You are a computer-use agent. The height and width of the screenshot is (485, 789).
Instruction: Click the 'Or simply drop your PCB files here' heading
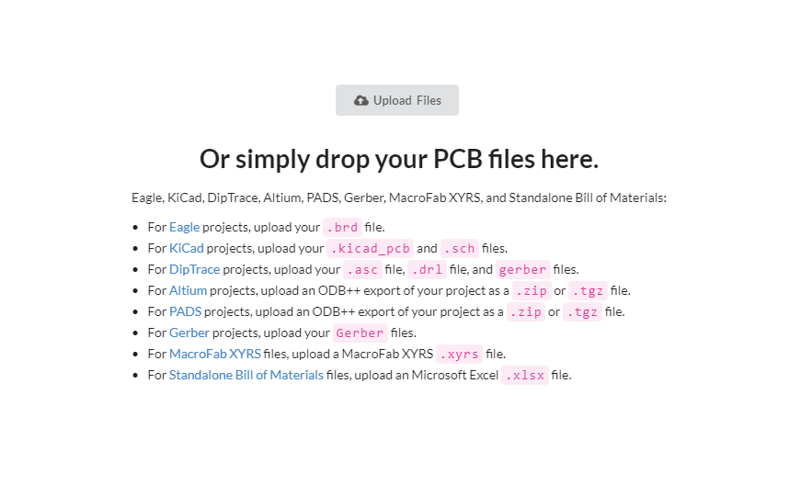[399, 159]
